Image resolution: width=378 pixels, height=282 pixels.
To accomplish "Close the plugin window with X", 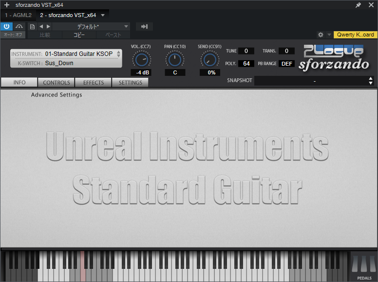I will click(371, 5).
